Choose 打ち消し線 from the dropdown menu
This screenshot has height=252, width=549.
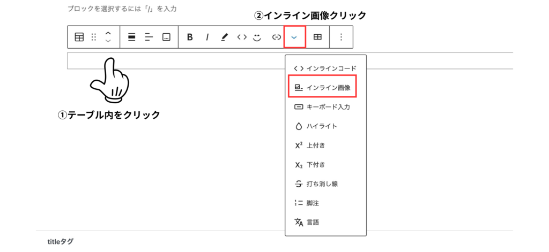click(322, 184)
